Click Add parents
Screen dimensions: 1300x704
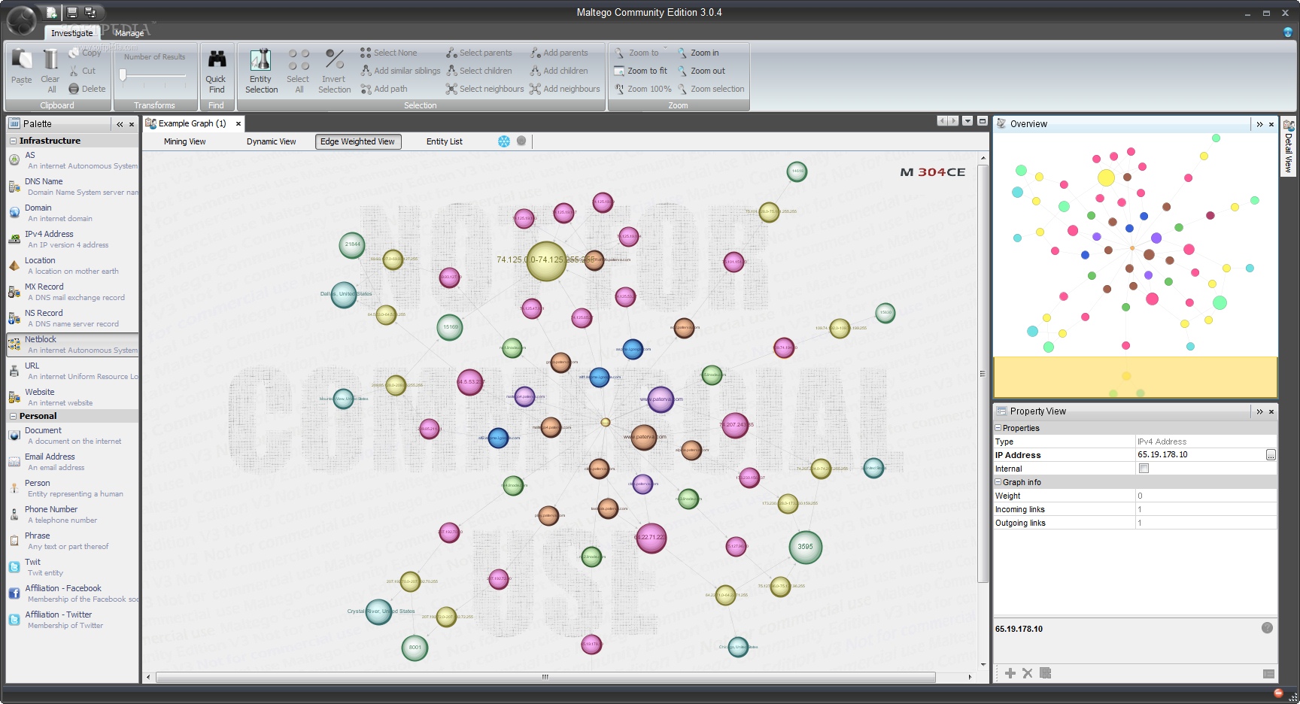coord(559,53)
